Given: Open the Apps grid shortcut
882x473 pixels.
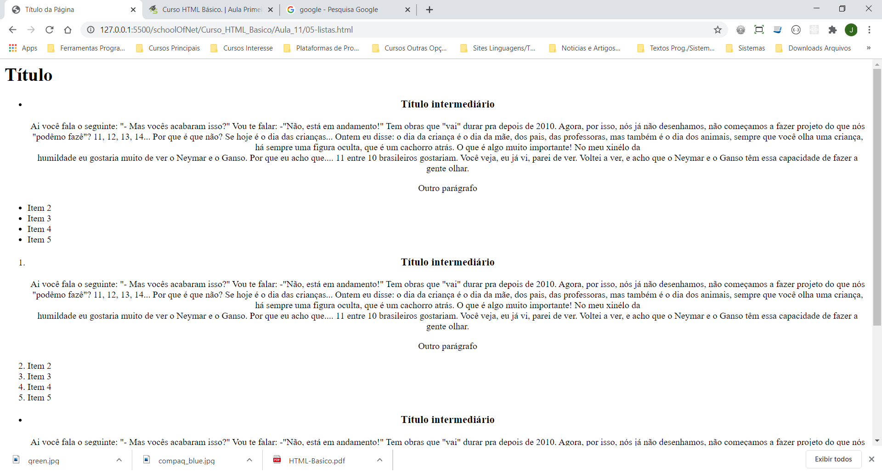Looking at the screenshot, I should coord(23,48).
